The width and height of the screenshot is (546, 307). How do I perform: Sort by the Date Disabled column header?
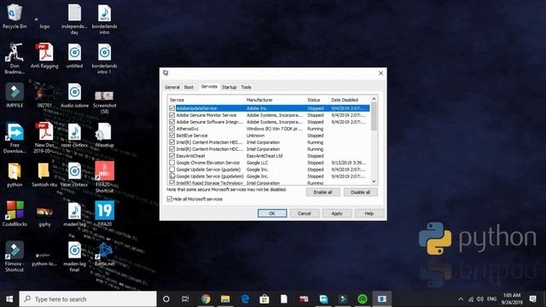(x=350, y=100)
